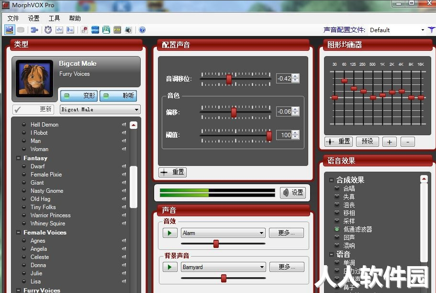This screenshot has width=436, height=293.
Task: Open the 帮助 menu
Action: click(x=75, y=18)
